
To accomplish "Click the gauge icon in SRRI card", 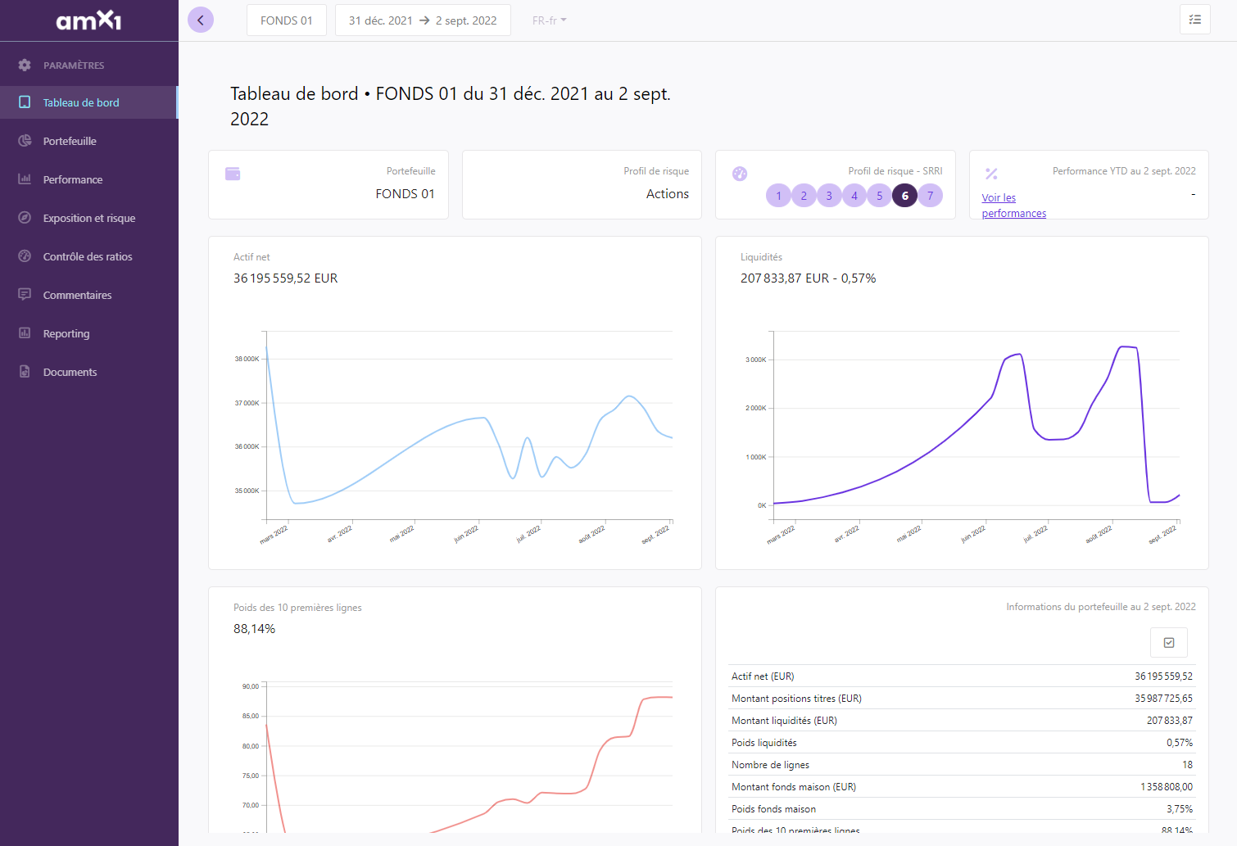I will (x=740, y=174).
